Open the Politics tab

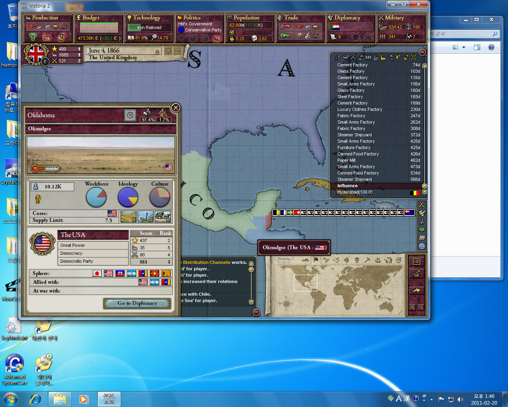pyautogui.click(x=199, y=28)
